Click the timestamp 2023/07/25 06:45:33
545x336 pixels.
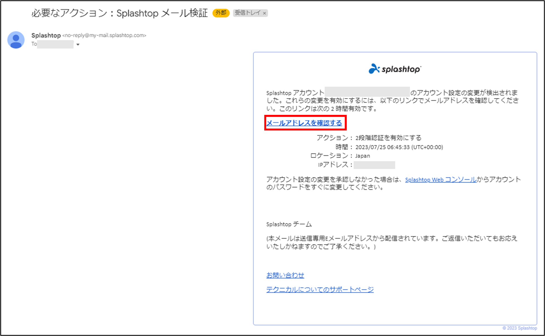click(382, 147)
